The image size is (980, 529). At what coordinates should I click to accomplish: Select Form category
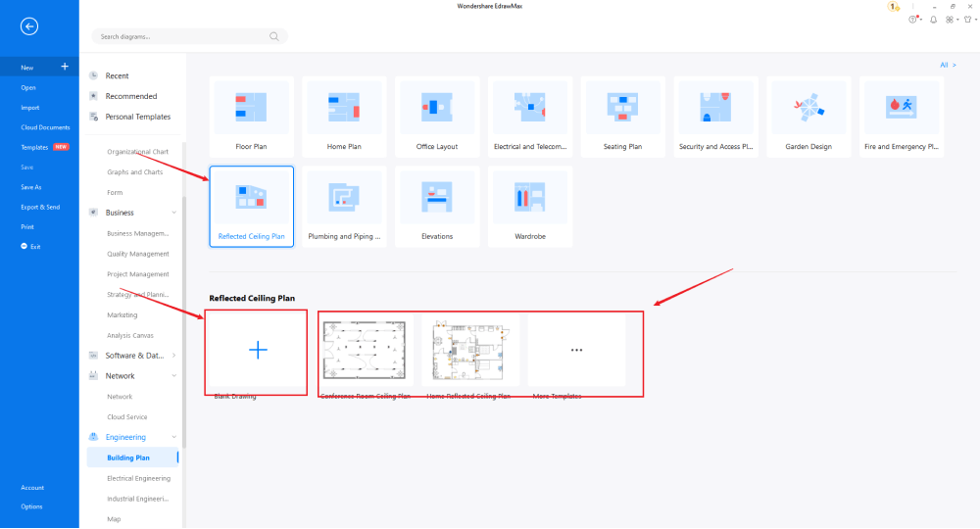[115, 192]
